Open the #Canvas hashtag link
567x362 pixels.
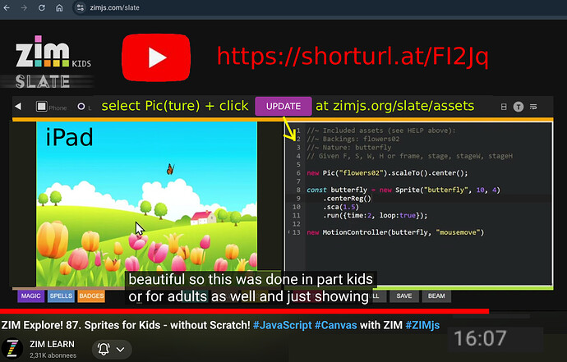[335, 325]
